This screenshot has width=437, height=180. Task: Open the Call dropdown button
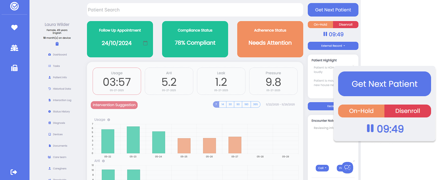click(322, 168)
